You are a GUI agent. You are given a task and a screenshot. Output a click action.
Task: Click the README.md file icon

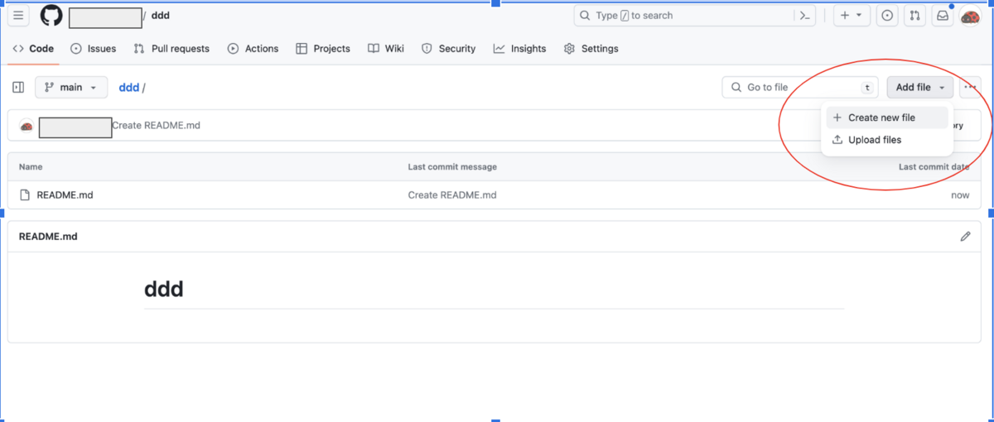(x=25, y=195)
